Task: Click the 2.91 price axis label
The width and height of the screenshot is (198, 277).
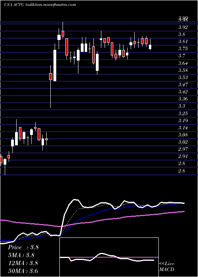Action: point(183,156)
